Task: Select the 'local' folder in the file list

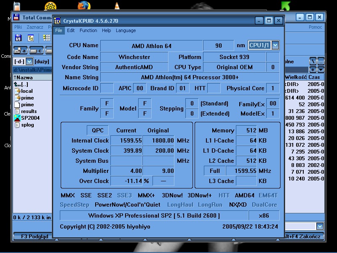Action: click(x=27, y=91)
